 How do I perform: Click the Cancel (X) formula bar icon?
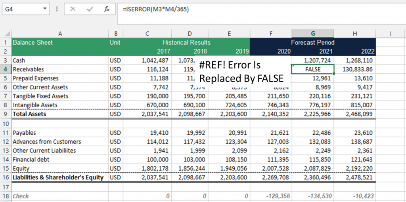73,10
